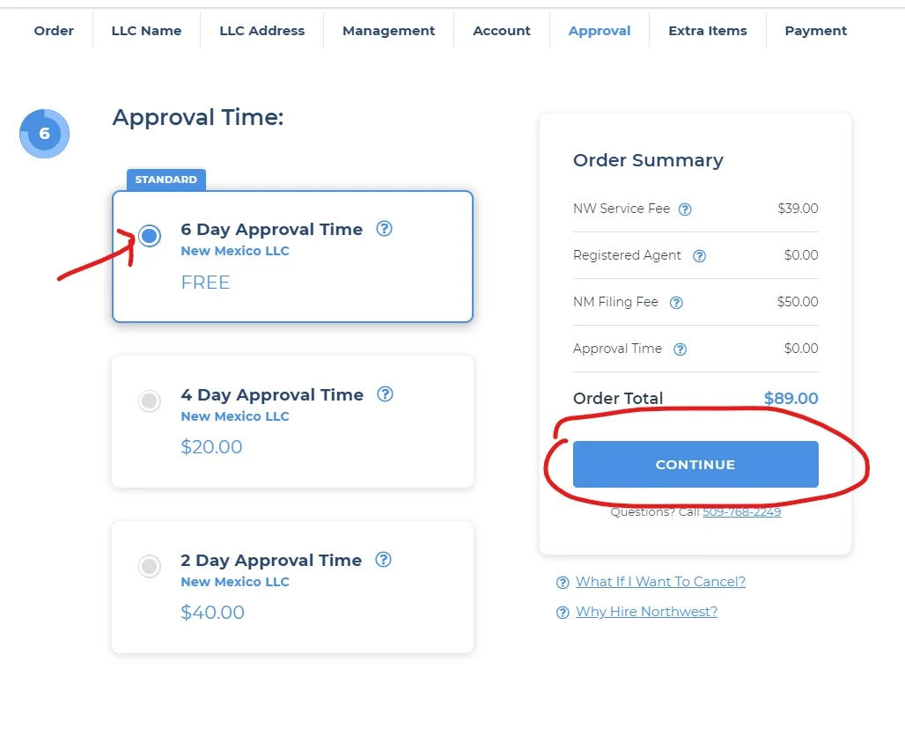
Task: Click help icon beside 4 Day Approval Time
Action: pos(385,394)
